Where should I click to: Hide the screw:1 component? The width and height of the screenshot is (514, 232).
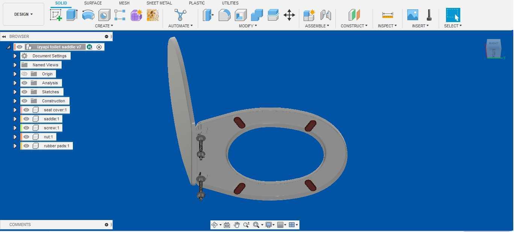tap(26, 128)
